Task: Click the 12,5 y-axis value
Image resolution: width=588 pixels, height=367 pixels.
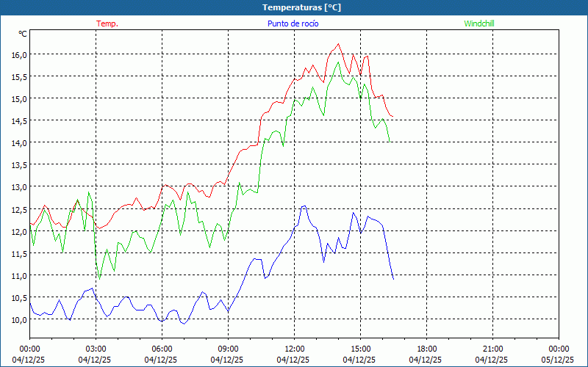Action: (20, 209)
